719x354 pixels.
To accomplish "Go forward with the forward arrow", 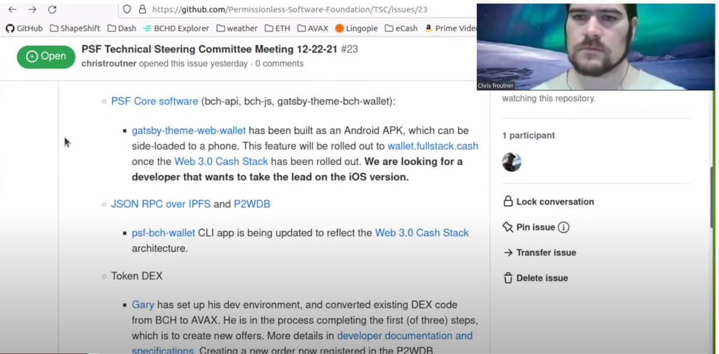I will tap(32, 9).
